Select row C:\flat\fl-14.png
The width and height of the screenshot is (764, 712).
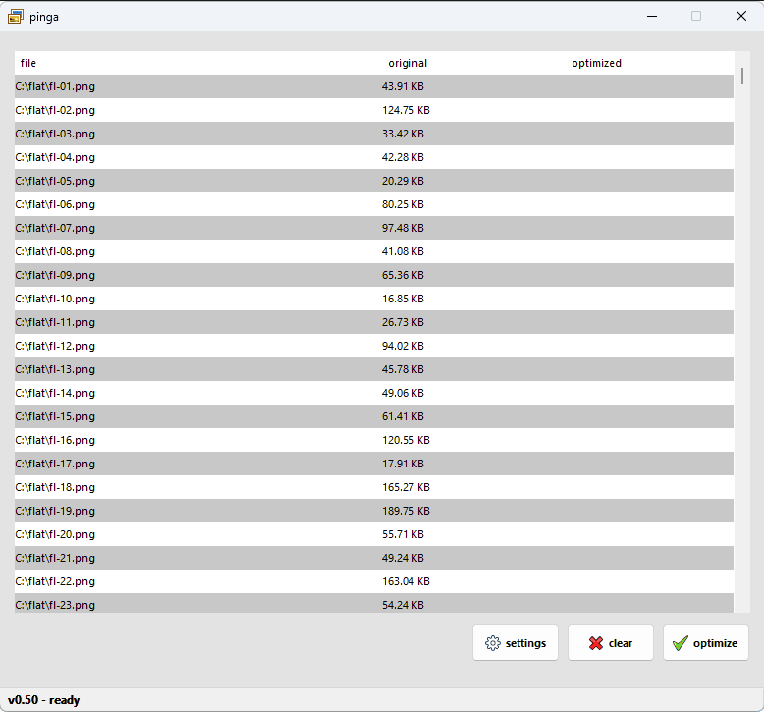click(x=374, y=393)
